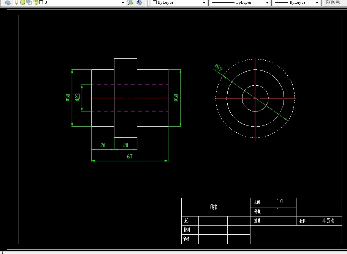The height and width of the screenshot is (254, 347).
Task: Toggle layer 0 on/off light bulb
Action: click(x=16, y=2)
